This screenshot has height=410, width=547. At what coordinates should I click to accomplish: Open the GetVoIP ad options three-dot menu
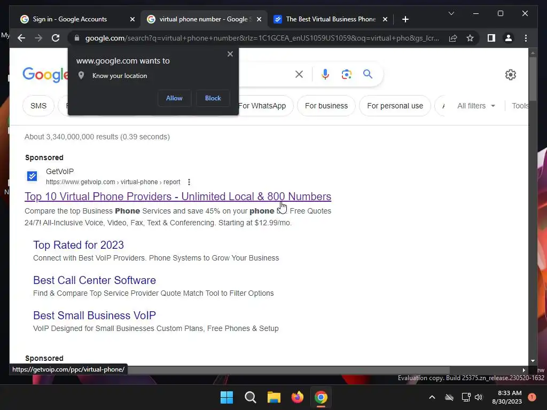click(189, 182)
